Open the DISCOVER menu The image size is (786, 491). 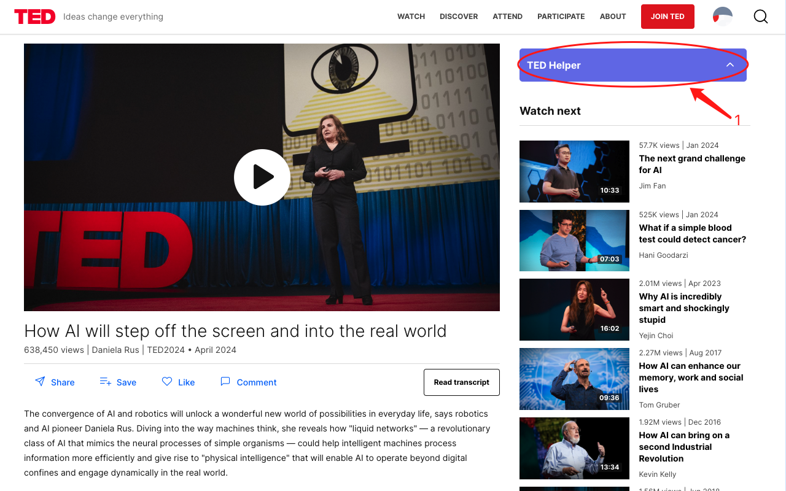[x=459, y=17]
